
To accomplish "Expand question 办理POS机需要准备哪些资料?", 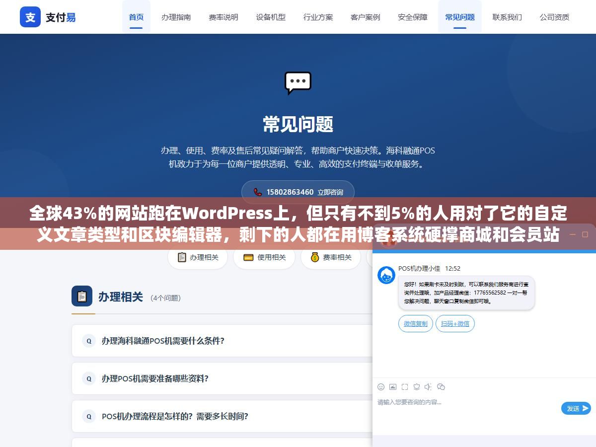I will (222, 378).
